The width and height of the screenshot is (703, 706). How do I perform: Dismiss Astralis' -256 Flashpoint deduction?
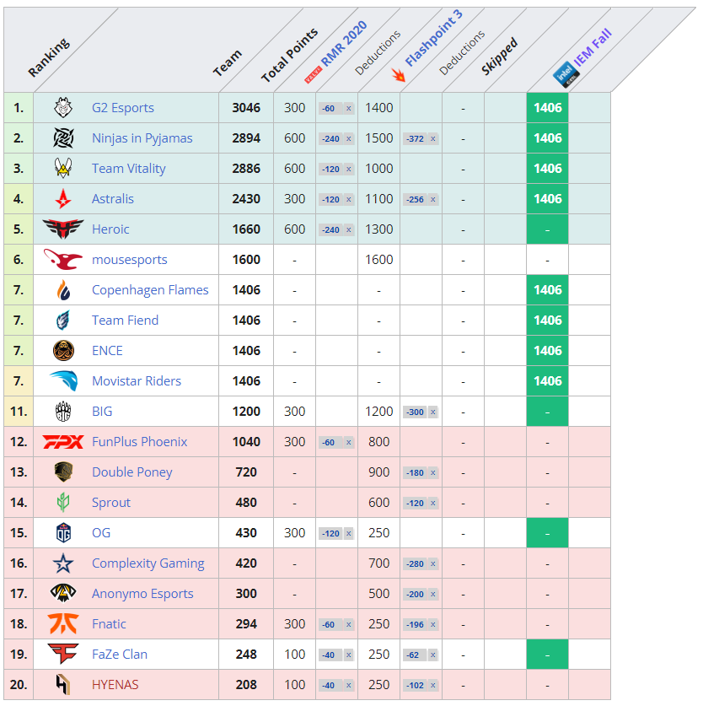[x=433, y=199]
